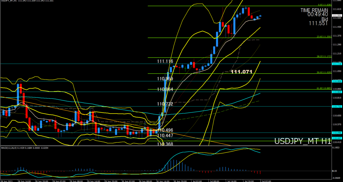The image size is (343, 182).
Task: Click the white 111.116 level label on the chart
Action: pos(165,61)
